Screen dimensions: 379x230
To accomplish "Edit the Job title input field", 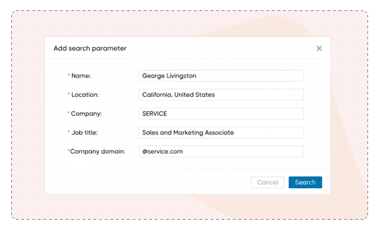I will 221,133.
